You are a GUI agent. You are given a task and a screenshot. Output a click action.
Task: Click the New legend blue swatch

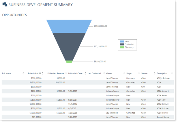[x=122, y=42]
